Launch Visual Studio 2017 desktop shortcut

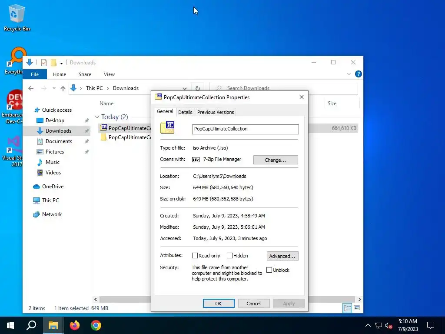13,151
